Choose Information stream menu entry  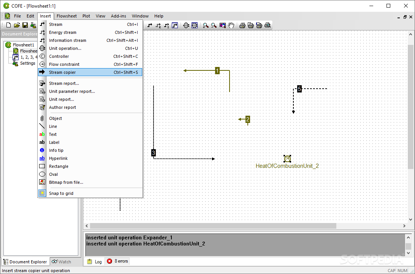point(90,40)
